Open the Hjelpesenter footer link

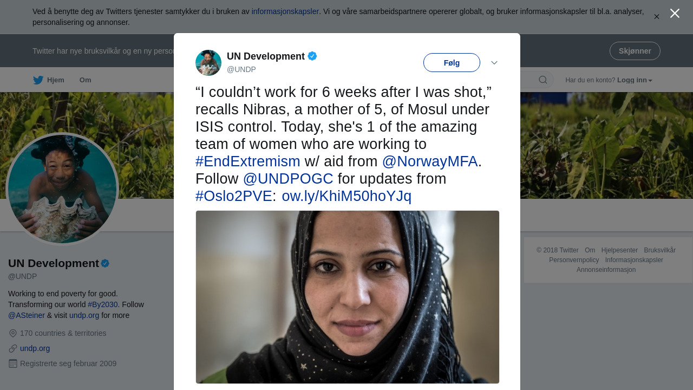tap(619, 250)
